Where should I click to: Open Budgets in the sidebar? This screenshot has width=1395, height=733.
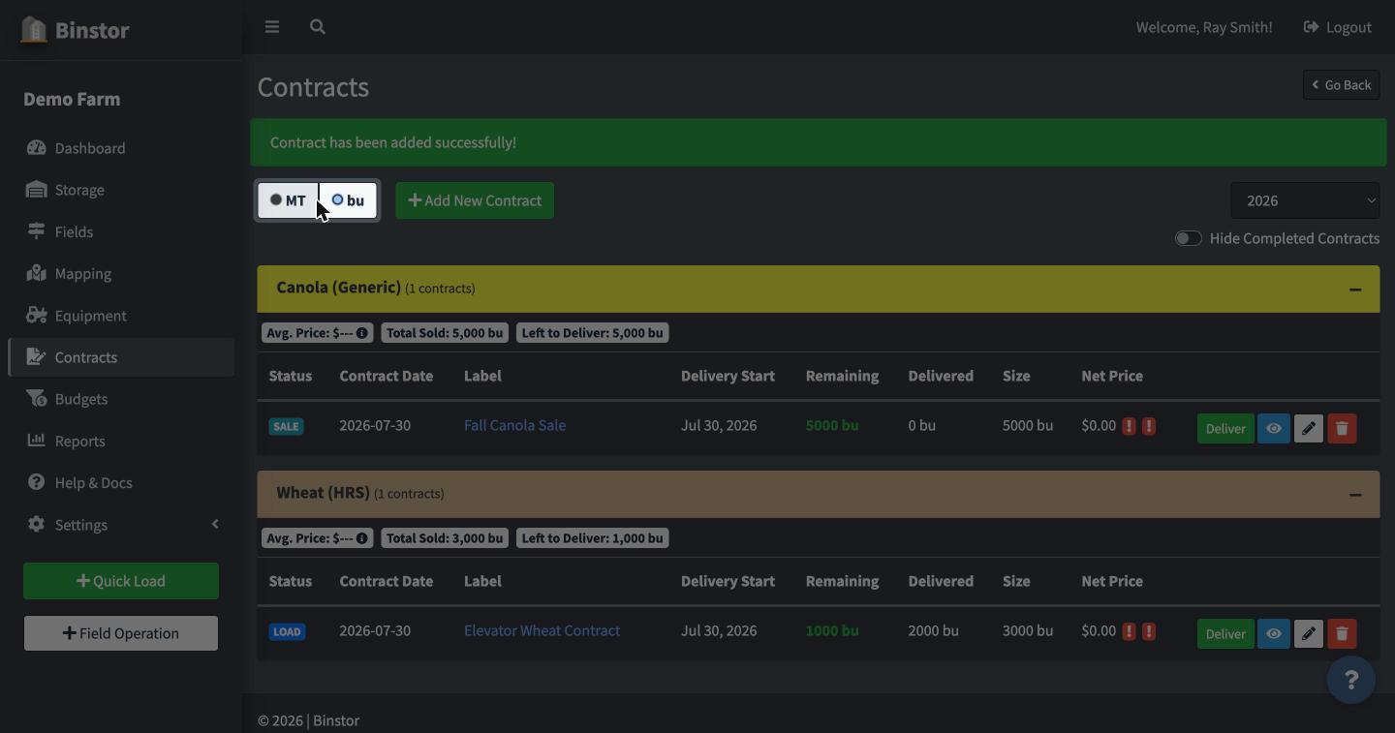(x=121, y=399)
